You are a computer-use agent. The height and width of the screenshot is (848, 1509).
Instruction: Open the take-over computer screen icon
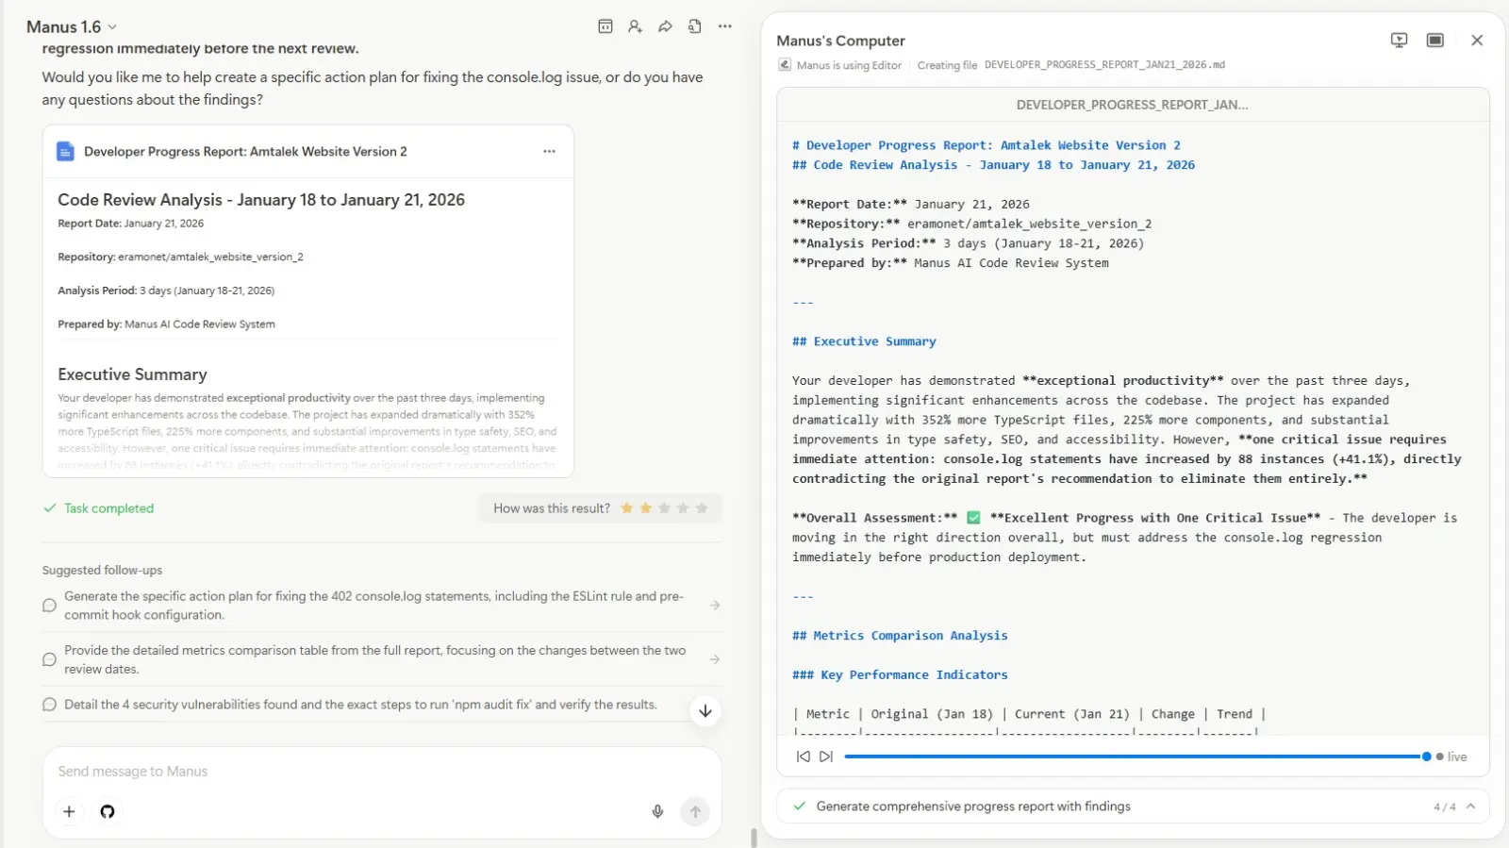[x=1399, y=40]
